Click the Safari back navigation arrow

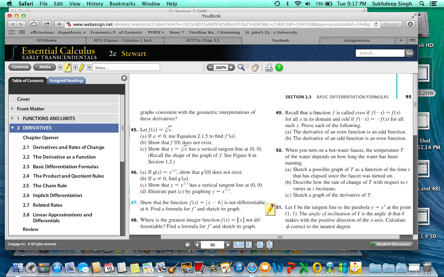click(12, 24)
